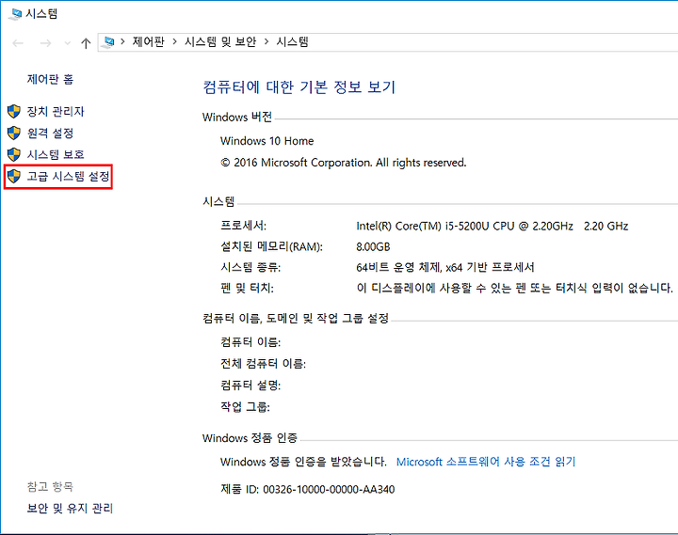Expand chevron after 제어판 in breadcrumb
The image size is (678, 535).
[175, 42]
